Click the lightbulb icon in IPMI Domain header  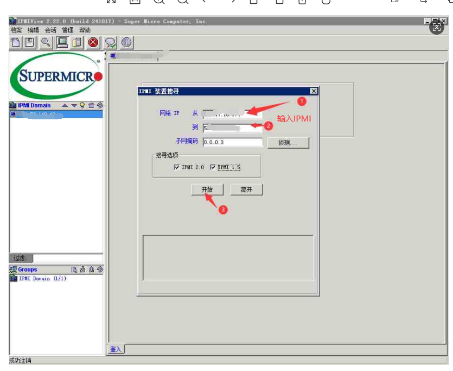pyautogui.click(x=82, y=105)
